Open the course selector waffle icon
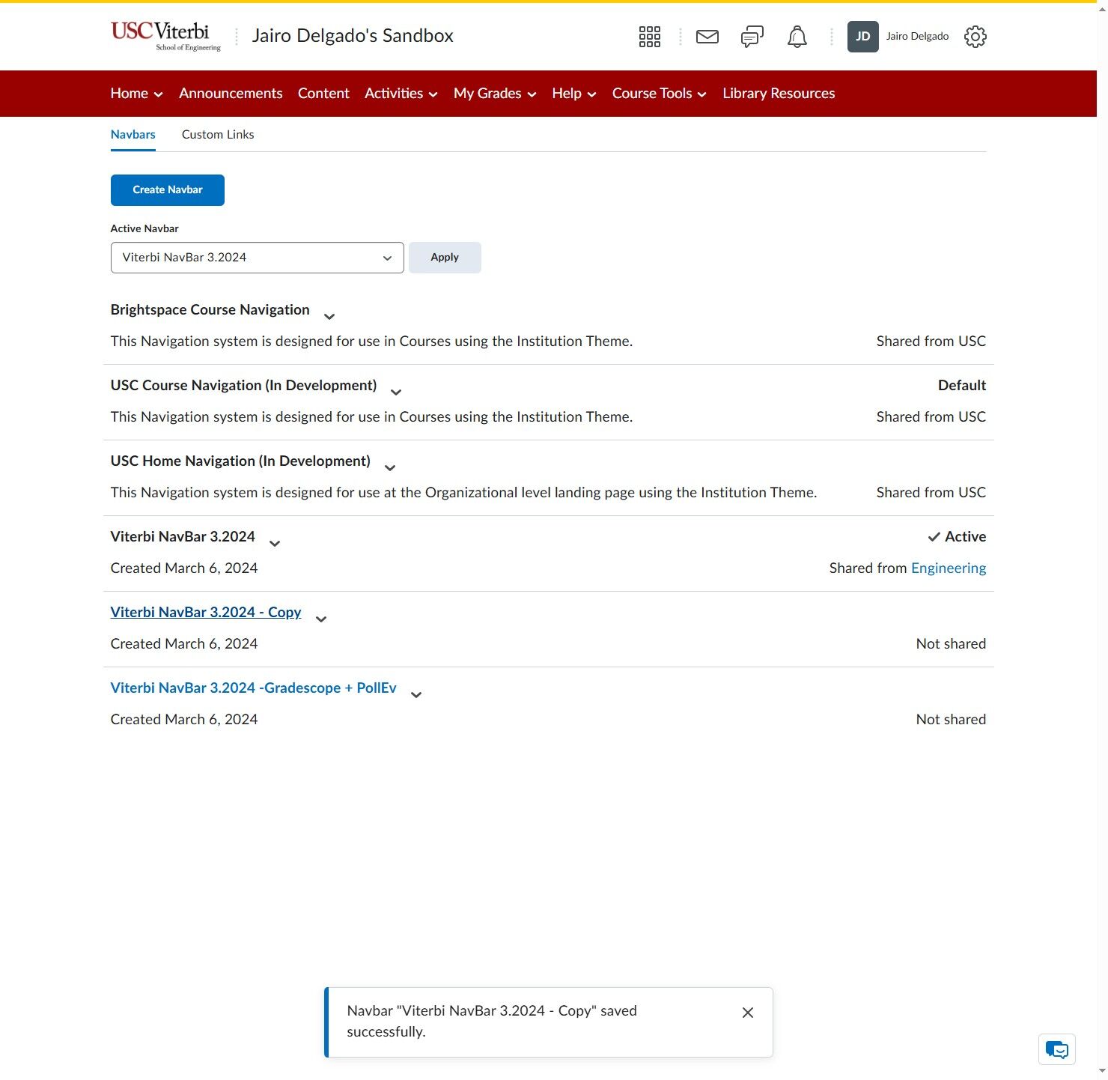The width and height of the screenshot is (1108, 1080). click(x=649, y=37)
